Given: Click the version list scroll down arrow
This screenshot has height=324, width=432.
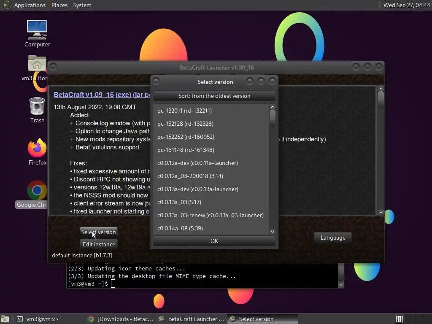Looking at the screenshot, I should click(x=273, y=232).
